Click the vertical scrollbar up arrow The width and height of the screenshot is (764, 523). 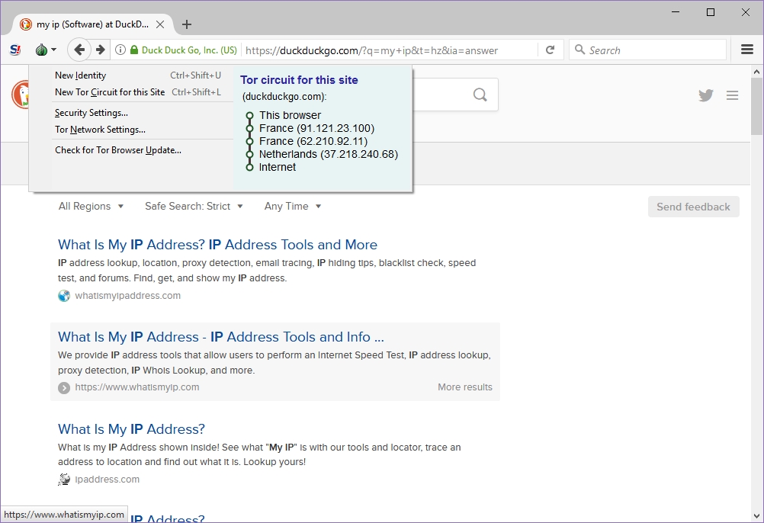click(x=756, y=72)
